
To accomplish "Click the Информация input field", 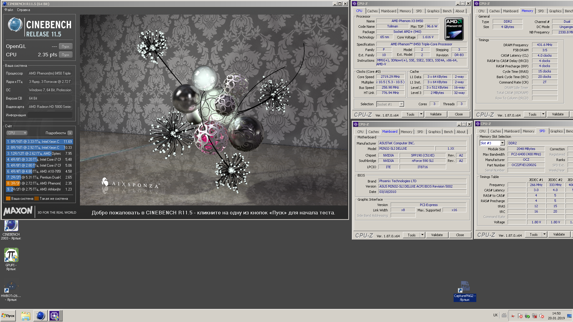I will point(50,115).
